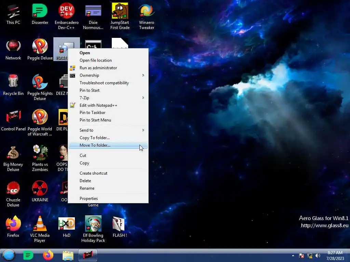The height and width of the screenshot is (262, 350).
Task: Click the taskbar clock showing 8:27 AM
Action: point(335,256)
